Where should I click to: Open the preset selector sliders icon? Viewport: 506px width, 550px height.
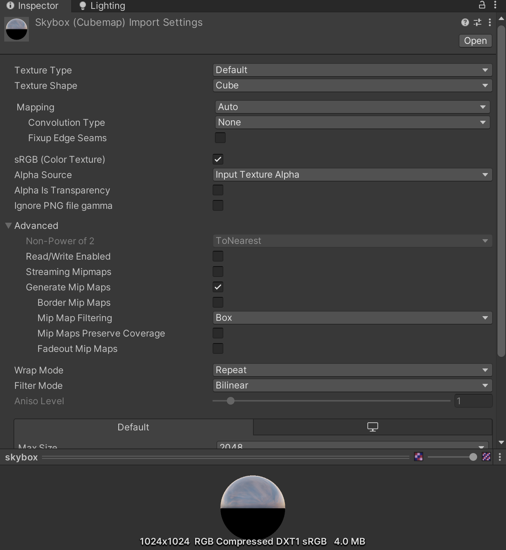point(478,22)
